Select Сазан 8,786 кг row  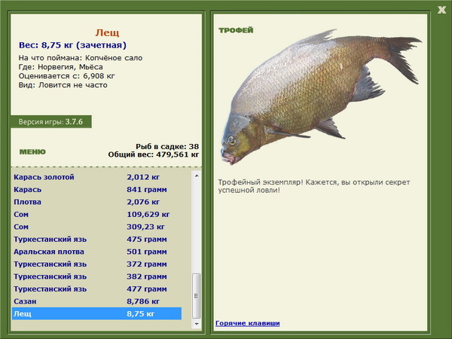pyautogui.click(x=97, y=301)
